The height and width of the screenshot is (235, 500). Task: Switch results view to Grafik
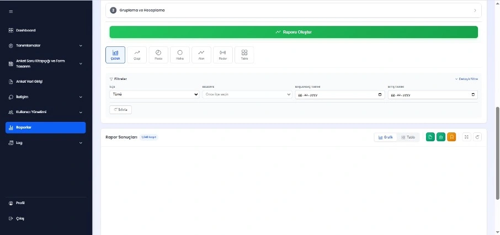tap(386, 137)
